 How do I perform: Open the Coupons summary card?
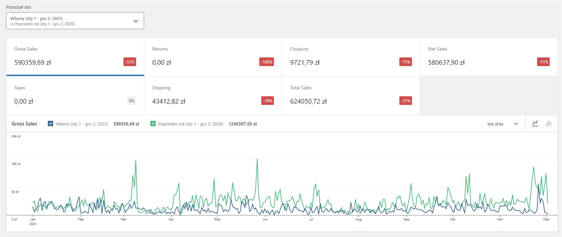351,56
